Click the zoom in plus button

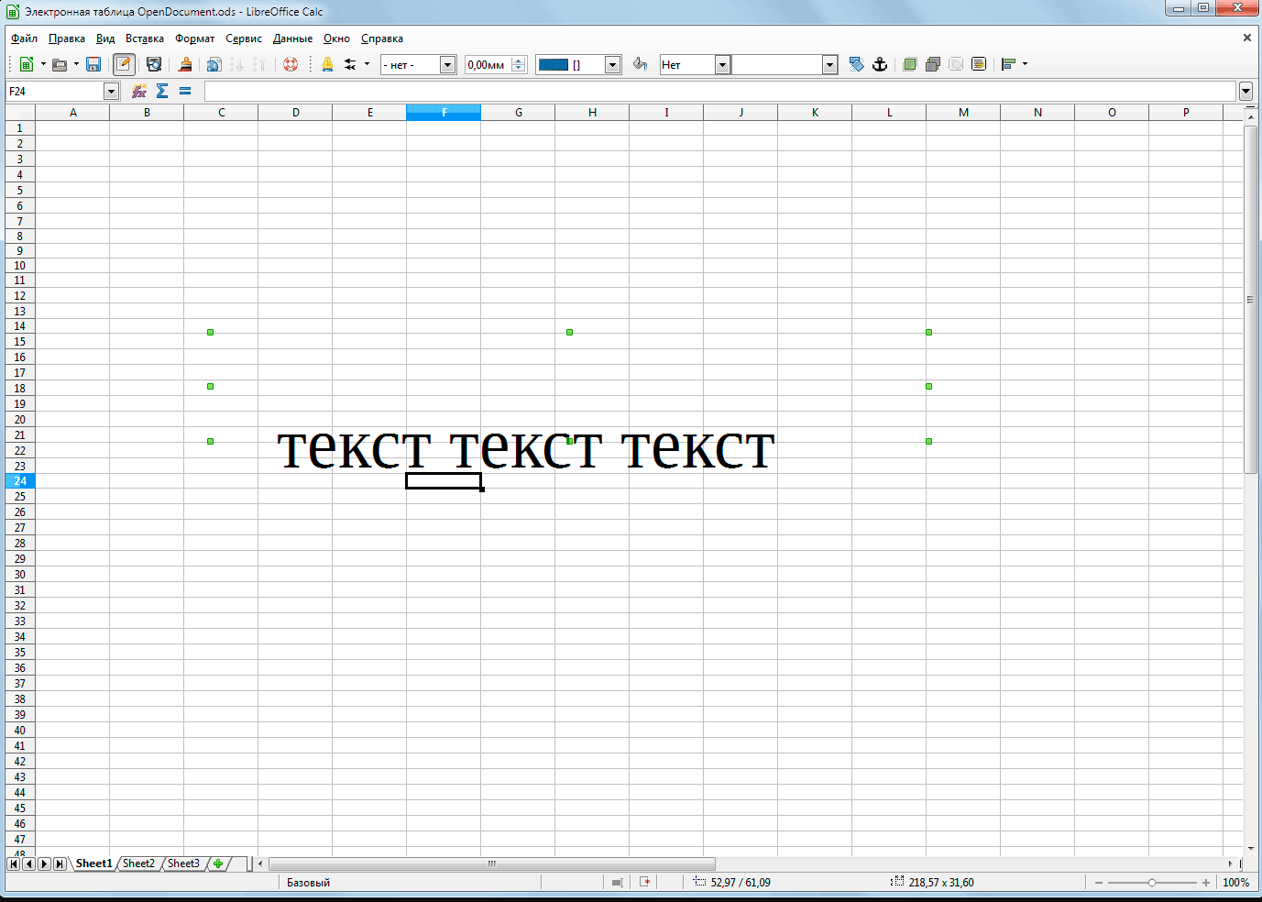point(1206,883)
